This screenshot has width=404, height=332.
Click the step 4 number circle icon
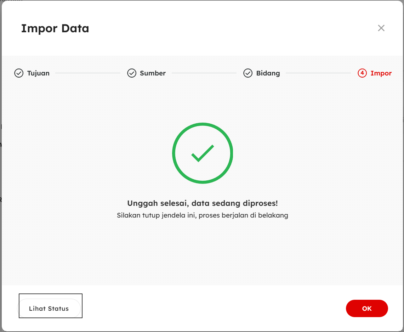tap(362, 73)
